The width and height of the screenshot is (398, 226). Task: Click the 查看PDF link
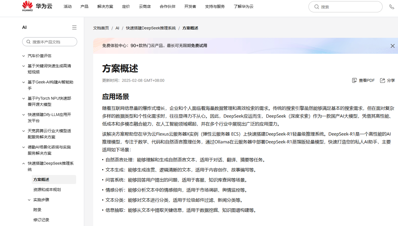(367, 80)
